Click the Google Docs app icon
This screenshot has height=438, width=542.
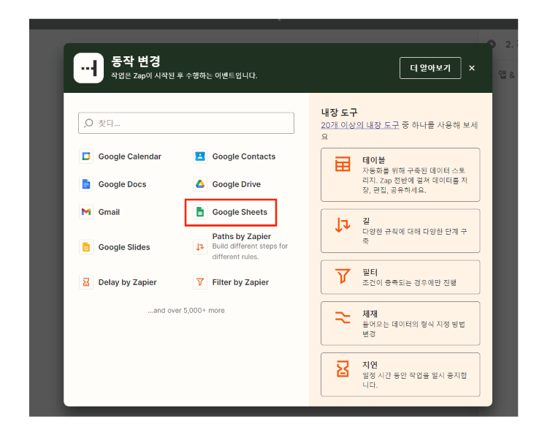tap(86, 184)
